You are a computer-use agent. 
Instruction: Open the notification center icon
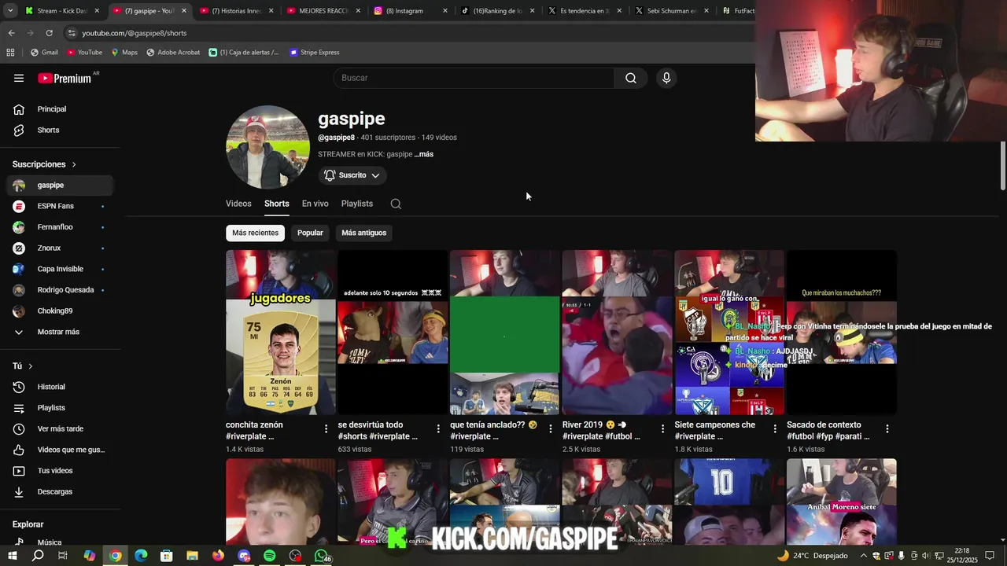(x=990, y=556)
